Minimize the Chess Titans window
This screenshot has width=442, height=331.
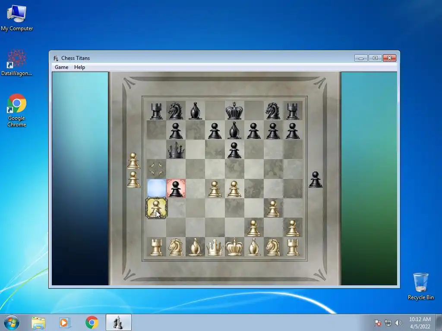coord(361,58)
